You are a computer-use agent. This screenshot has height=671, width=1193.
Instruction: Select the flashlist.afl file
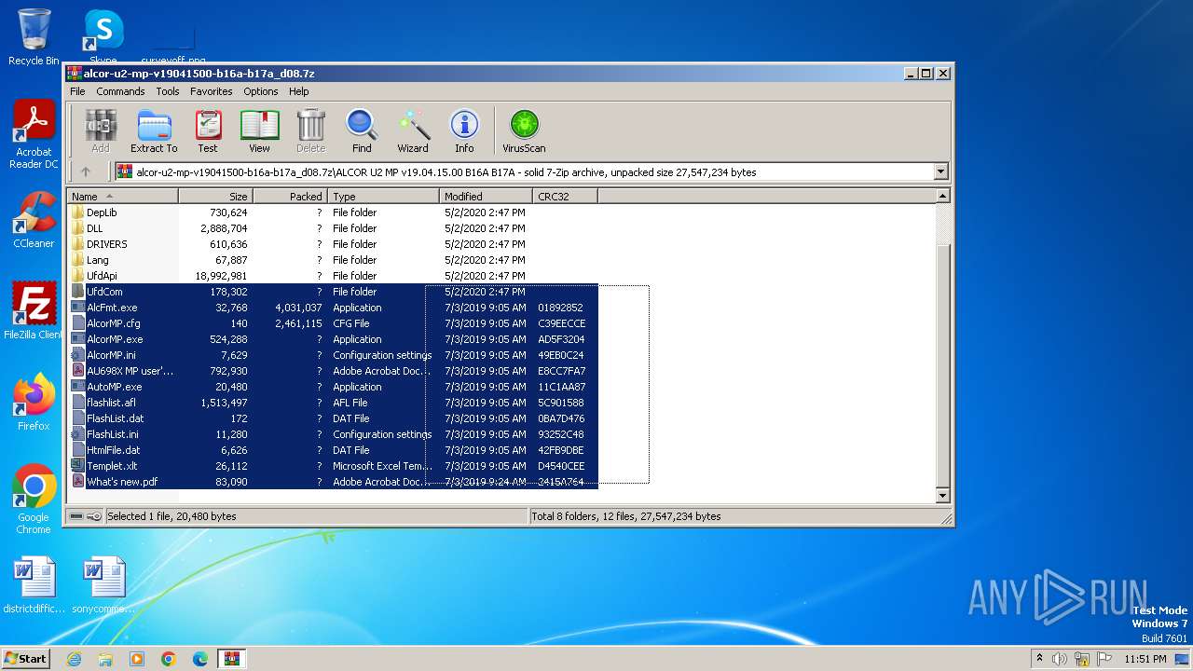coord(111,403)
